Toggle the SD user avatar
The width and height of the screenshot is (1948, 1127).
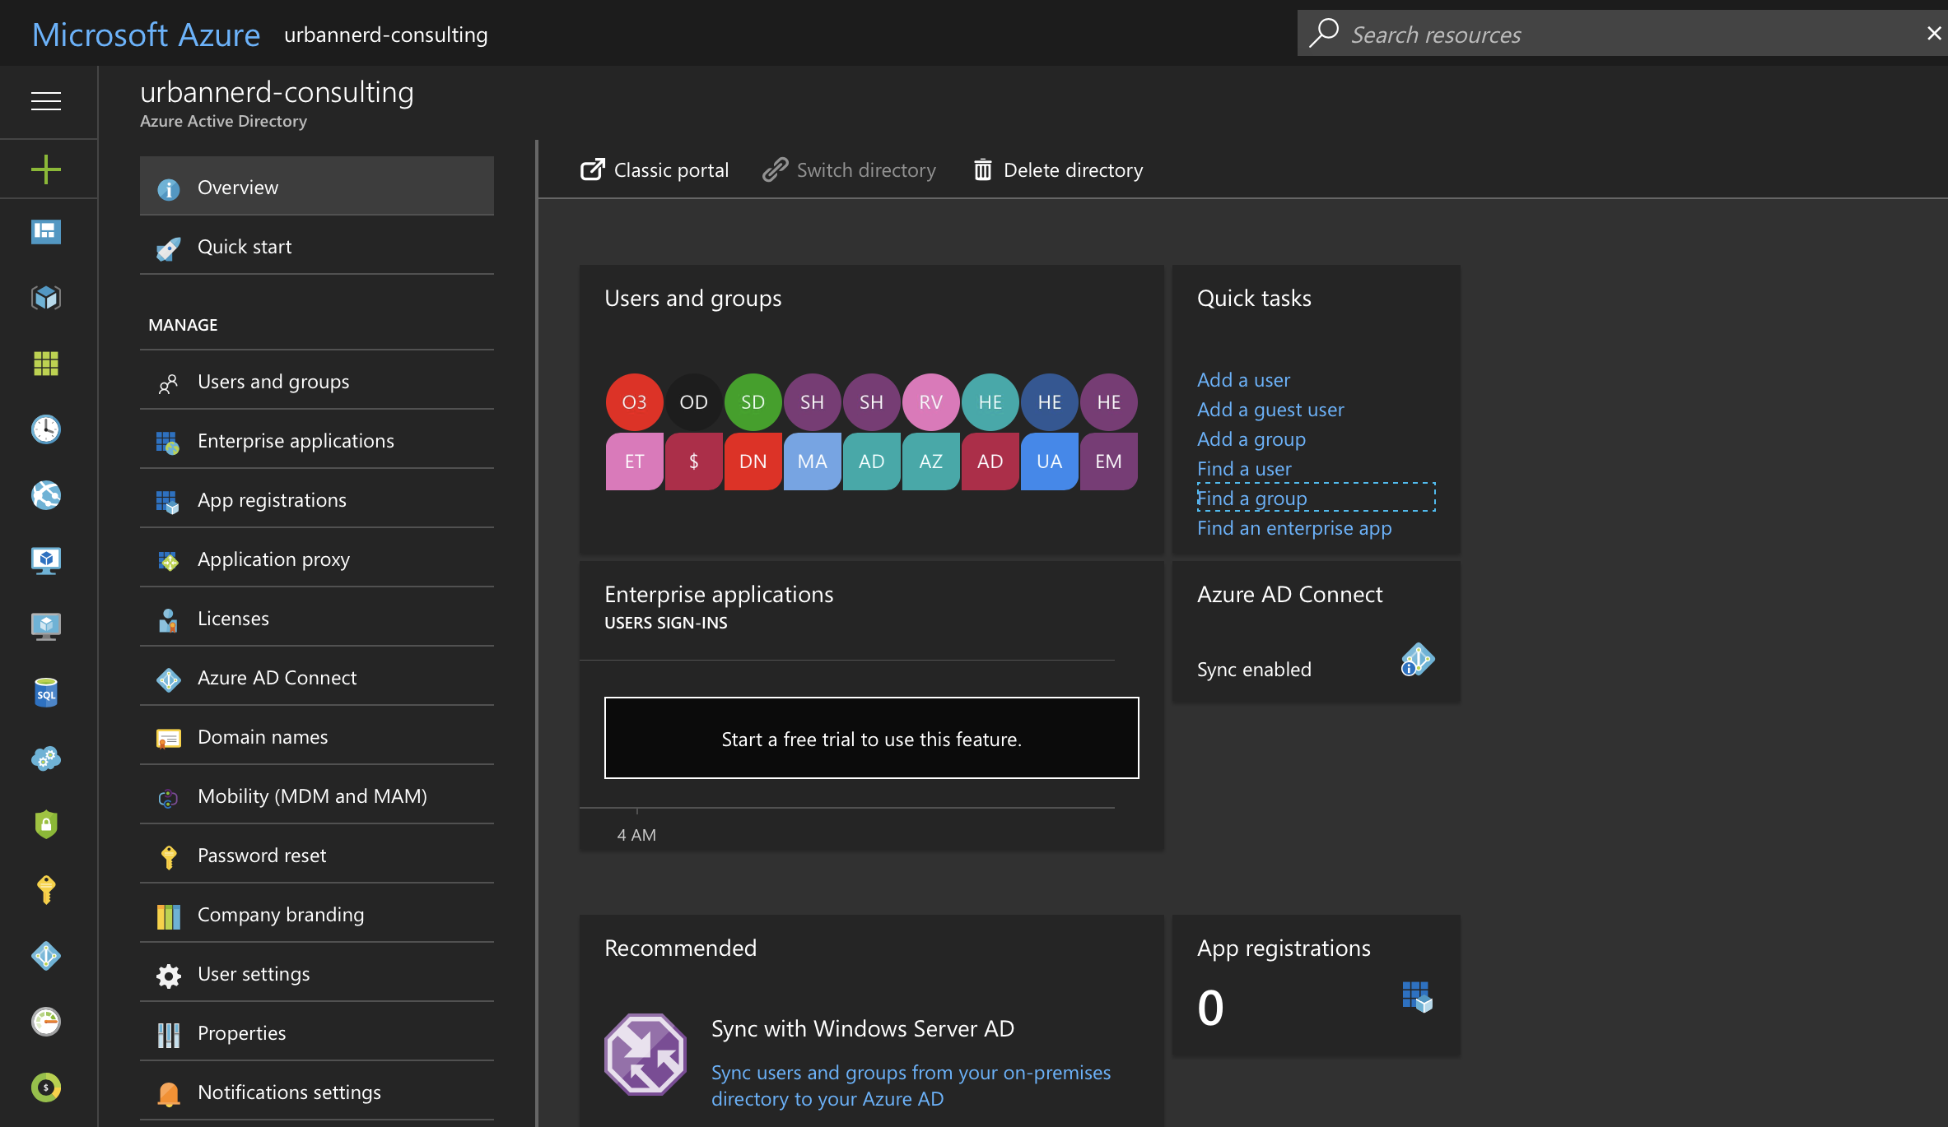(752, 401)
